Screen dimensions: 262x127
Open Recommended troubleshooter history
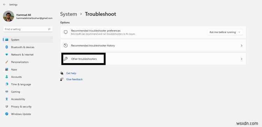(x=153, y=45)
